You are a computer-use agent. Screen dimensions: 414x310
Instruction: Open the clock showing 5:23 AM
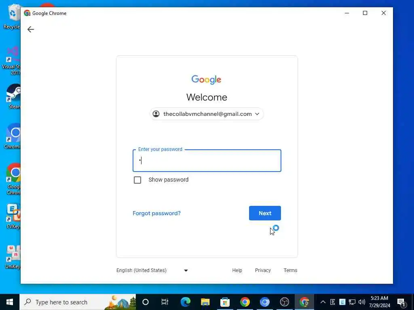point(379,302)
